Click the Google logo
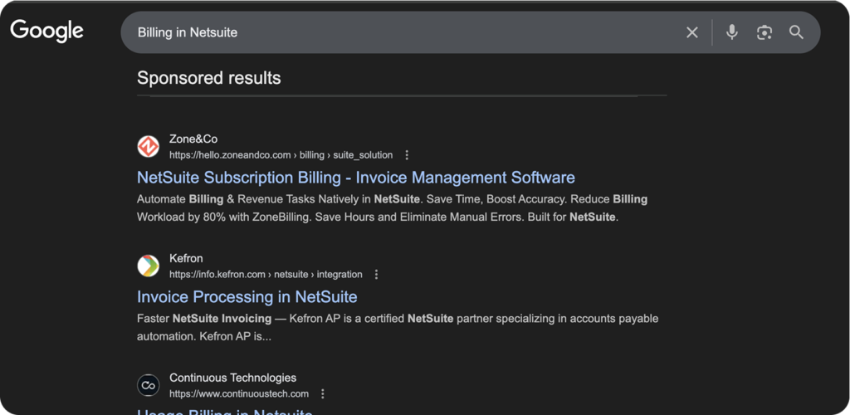 pos(46,32)
